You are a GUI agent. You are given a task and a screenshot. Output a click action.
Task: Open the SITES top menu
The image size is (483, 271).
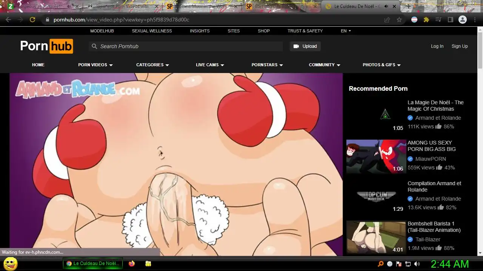[x=234, y=31]
